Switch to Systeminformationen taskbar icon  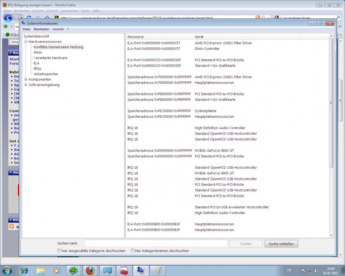(x=141, y=271)
